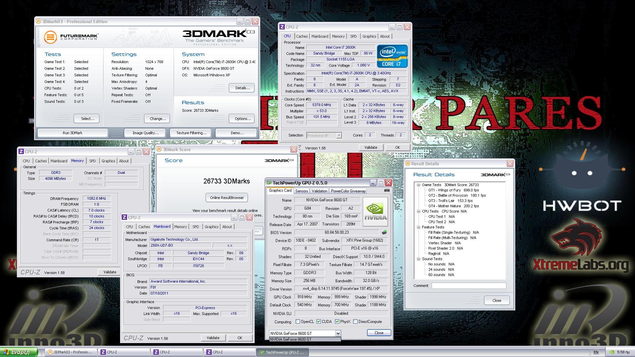The width and height of the screenshot is (635, 357).
Task: Open About tab in the top-right CPU-Z window
Action: point(385,36)
